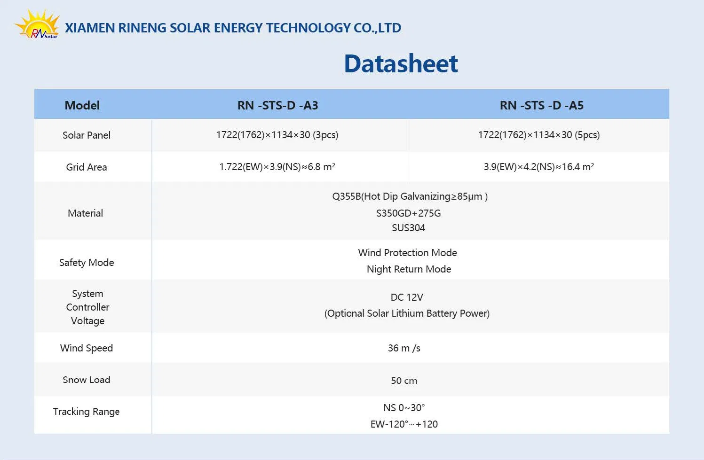Click the Q355B Hot Dip Galvanizing text
Image resolution: width=704 pixels, height=460 pixels.
[x=410, y=196]
